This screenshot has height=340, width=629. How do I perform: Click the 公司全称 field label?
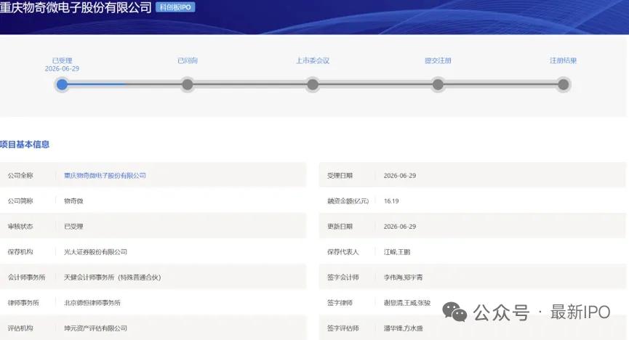pos(20,176)
